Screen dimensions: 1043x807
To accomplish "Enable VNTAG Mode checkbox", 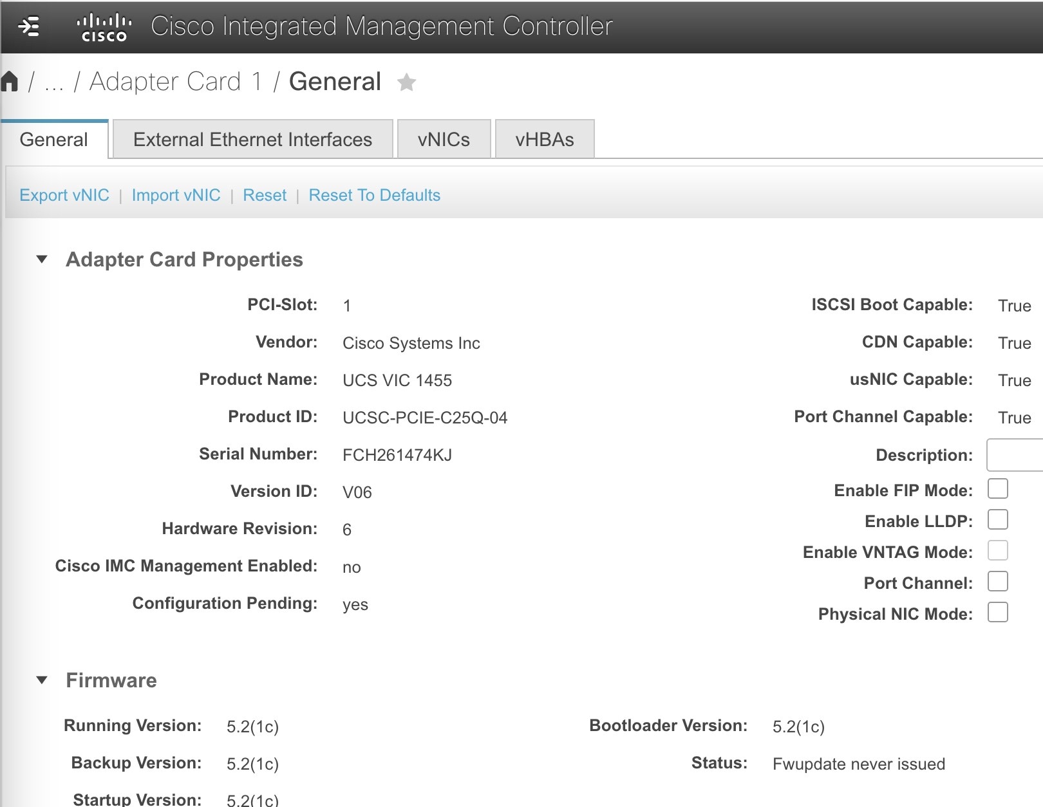I will click(x=999, y=551).
